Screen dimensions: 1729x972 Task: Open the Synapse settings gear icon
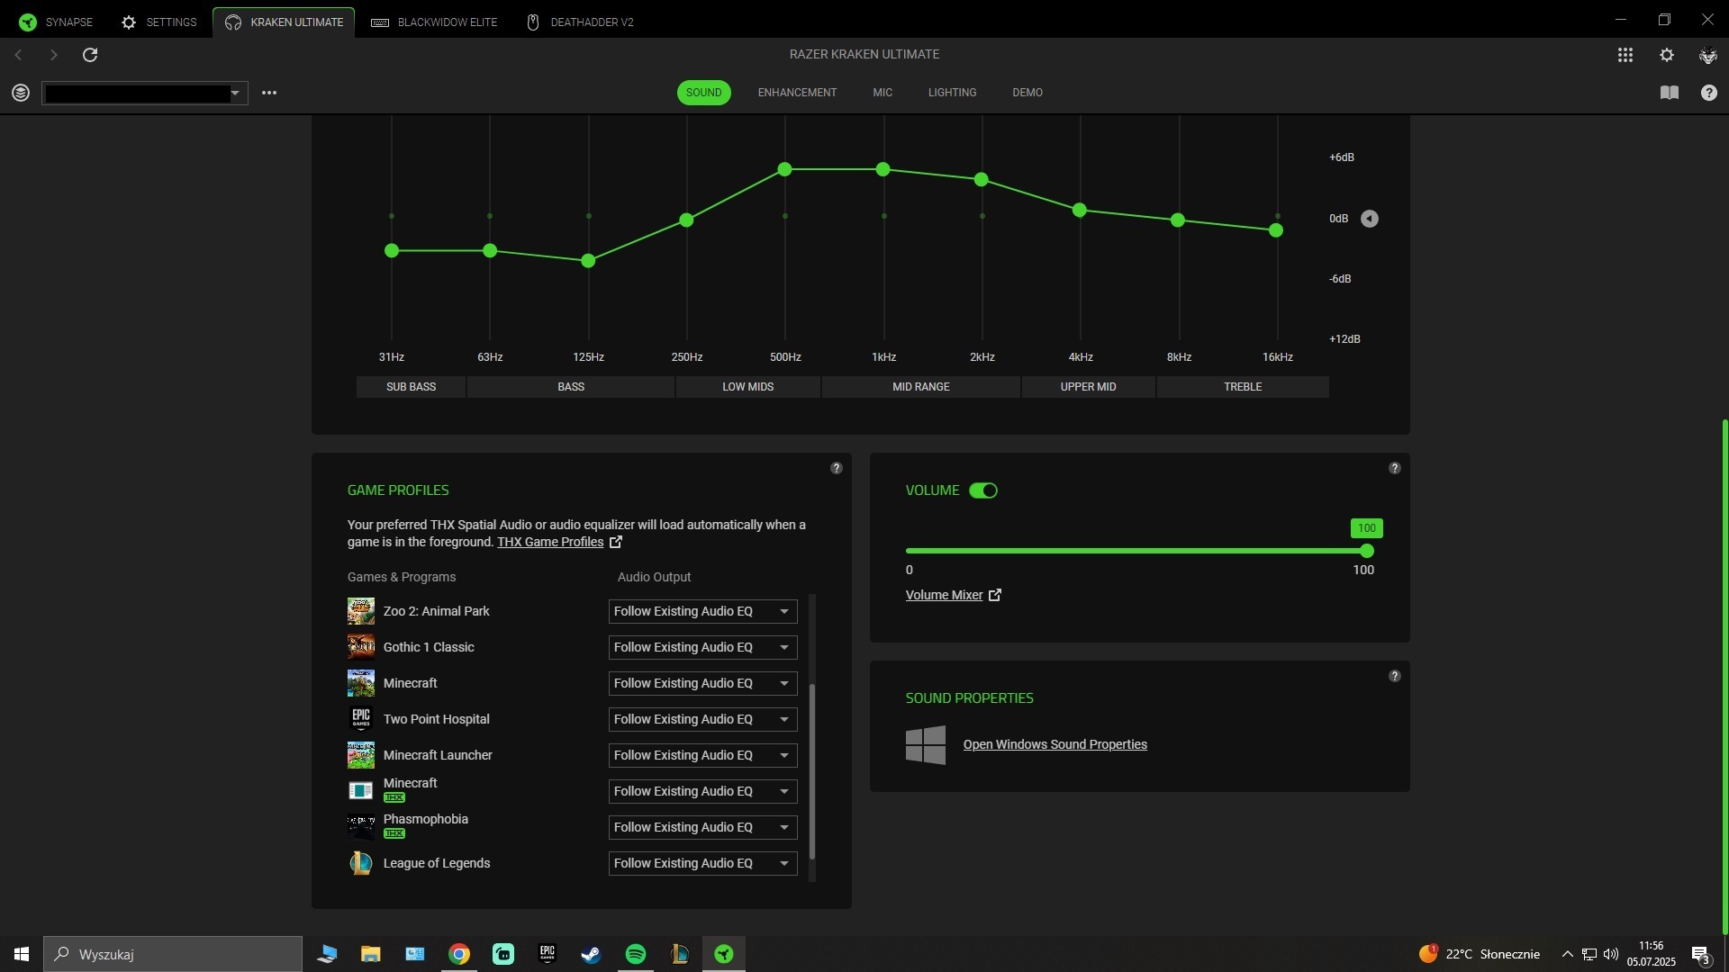point(1667,55)
